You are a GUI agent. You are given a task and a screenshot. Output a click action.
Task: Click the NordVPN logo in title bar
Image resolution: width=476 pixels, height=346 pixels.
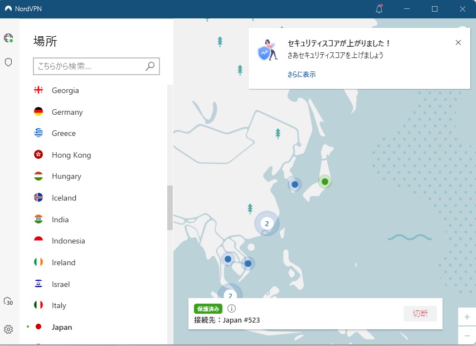[8, 9]
